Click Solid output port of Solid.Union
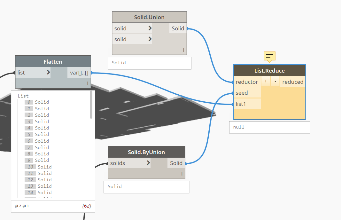 [x=178, y=28]
